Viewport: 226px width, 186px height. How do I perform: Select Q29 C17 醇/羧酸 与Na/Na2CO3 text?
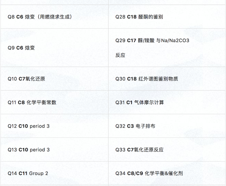pos(157,40)
